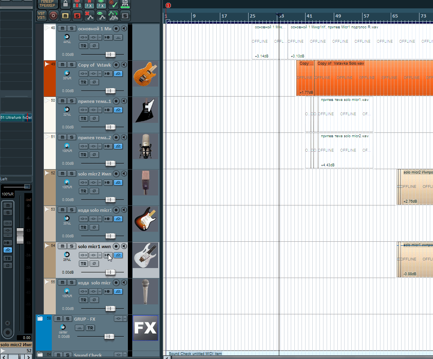
Task: Click record mode icon on track 54
Action: click(108, 255)
